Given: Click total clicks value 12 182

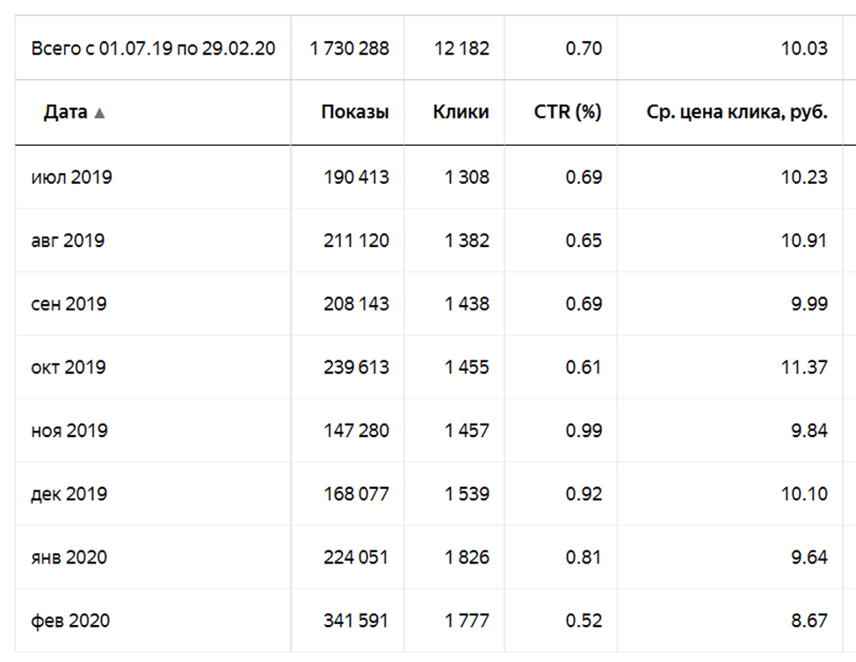Looking at the screenshot, I should tap(461, 48).
